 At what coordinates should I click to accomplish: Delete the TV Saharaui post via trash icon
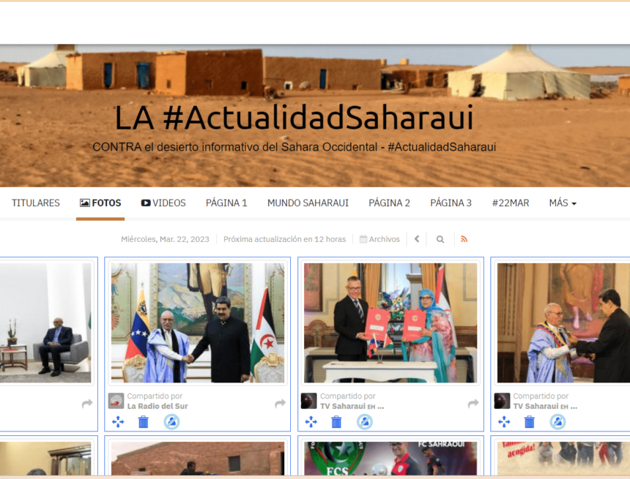pyautogui.click(x=337, y=421)
